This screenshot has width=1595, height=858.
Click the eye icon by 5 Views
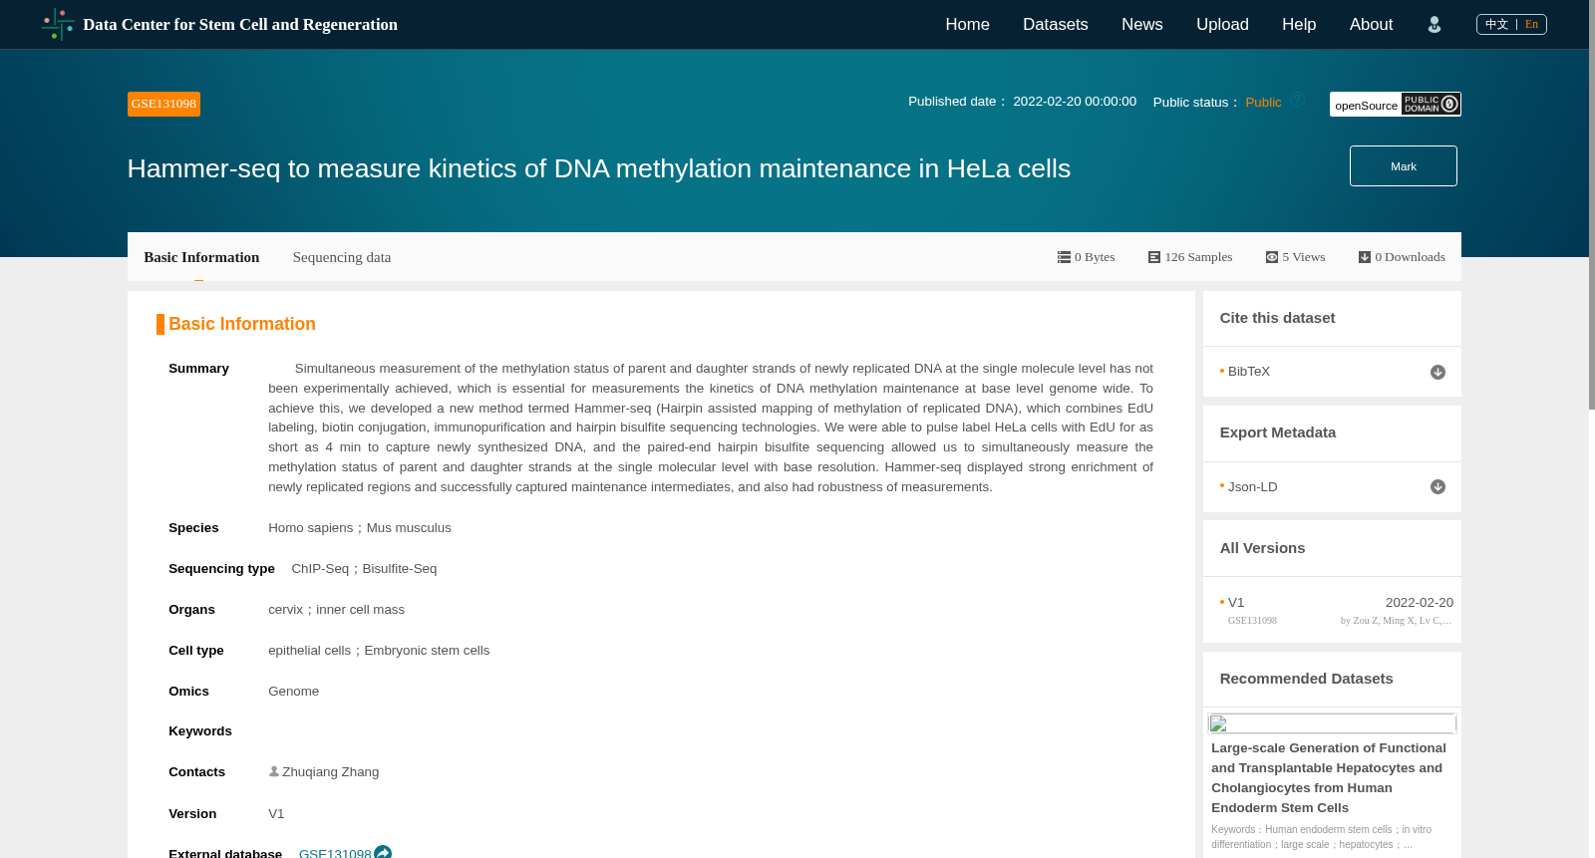tap(1272, 257)
